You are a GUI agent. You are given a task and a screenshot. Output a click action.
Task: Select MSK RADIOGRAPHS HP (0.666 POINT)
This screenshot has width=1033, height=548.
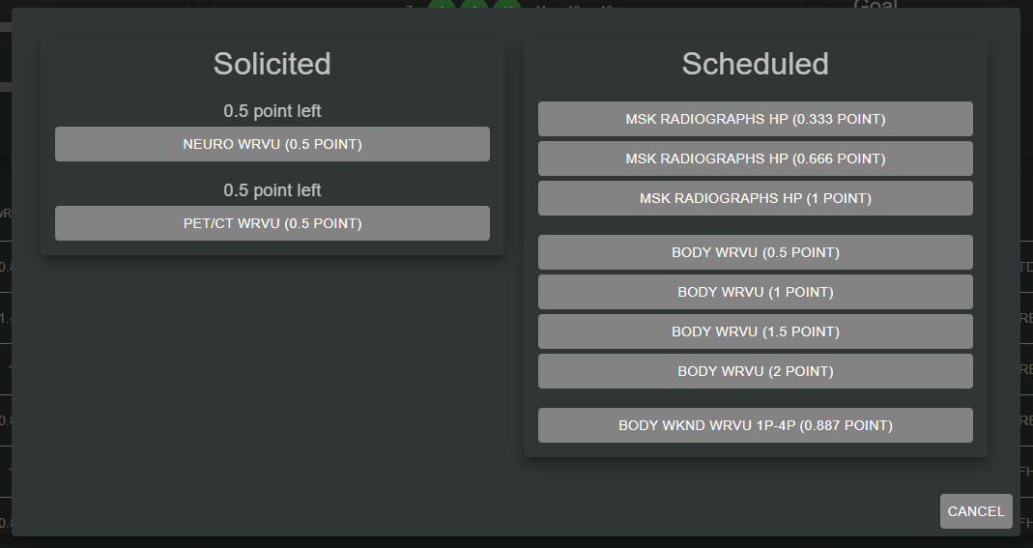(755, 159)
